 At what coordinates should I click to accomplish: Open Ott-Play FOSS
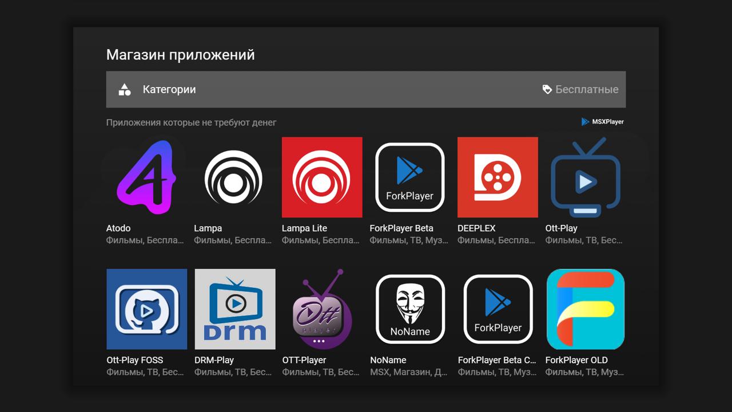146,309
